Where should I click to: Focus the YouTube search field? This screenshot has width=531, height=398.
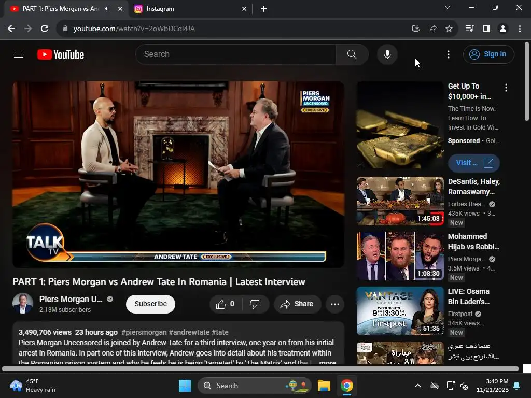[x=236, y=54]
